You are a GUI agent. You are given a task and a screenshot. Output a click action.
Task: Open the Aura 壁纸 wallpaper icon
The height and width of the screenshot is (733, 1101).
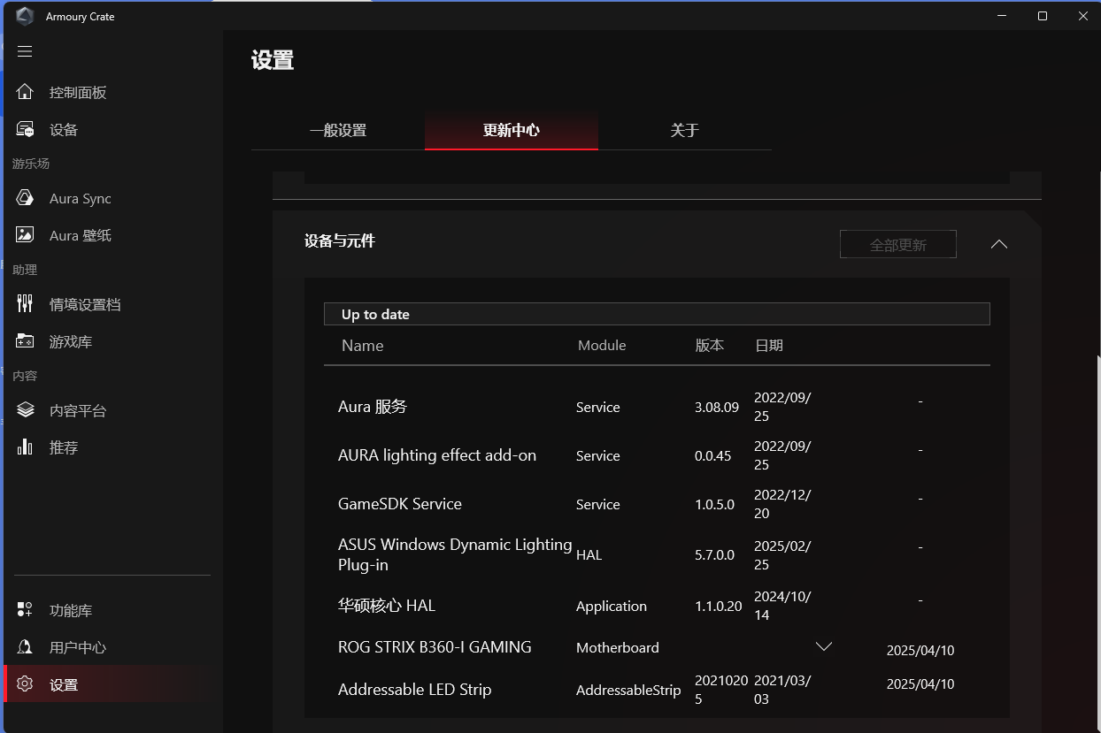point(25,235)
